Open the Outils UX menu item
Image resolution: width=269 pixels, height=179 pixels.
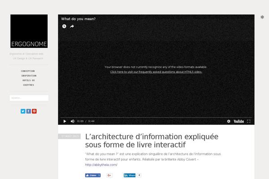point(29,80)
